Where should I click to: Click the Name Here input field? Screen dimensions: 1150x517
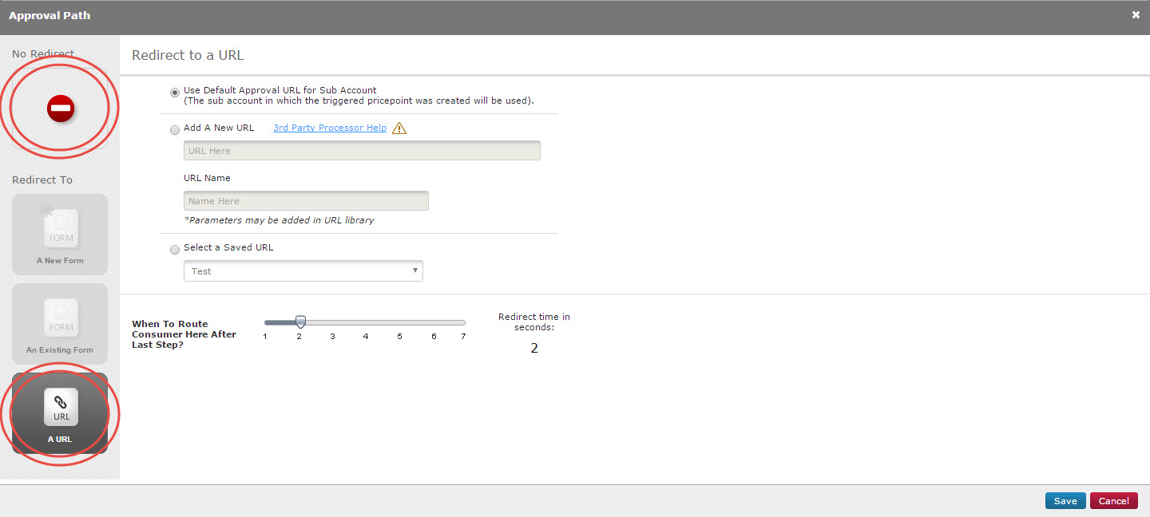click(x=306, y=201)
